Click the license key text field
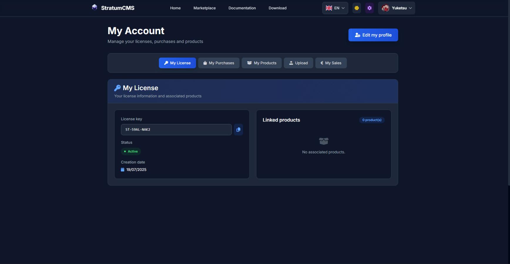The width and height of the screenshot is (510, 264). [x=176, y=130]
